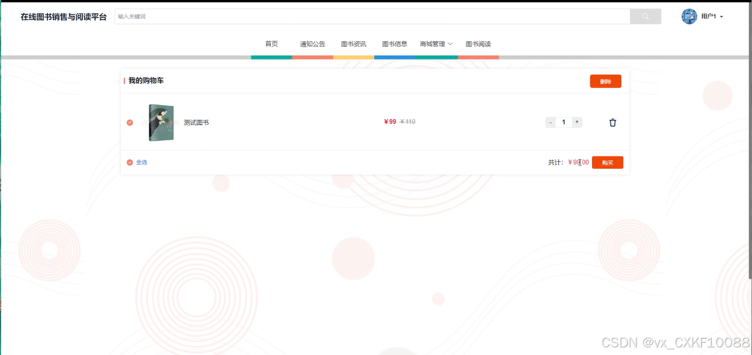Expand the 用户1 user dropdown
The width and height of the screenshot is (752, 355).
[x=712, y=16]
